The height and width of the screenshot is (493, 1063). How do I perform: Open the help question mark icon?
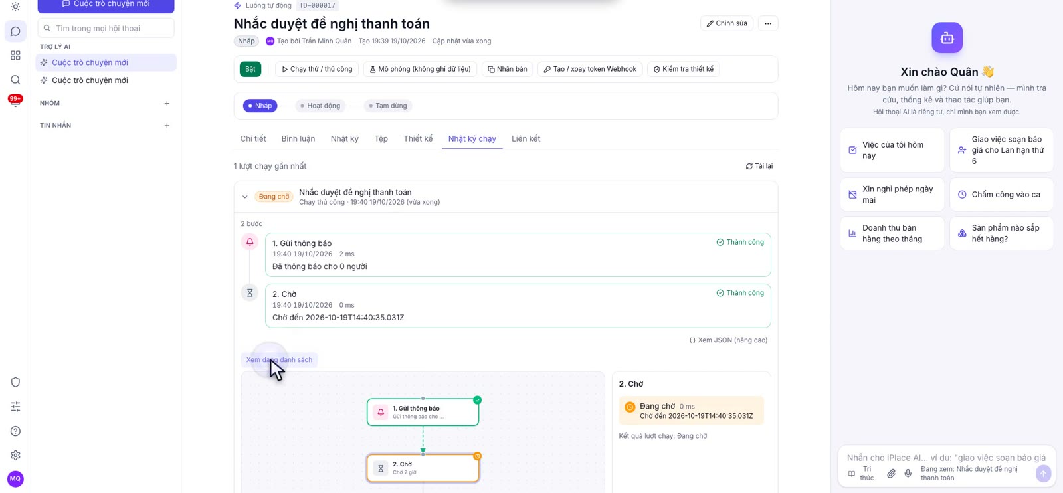[x=15, y=431]
